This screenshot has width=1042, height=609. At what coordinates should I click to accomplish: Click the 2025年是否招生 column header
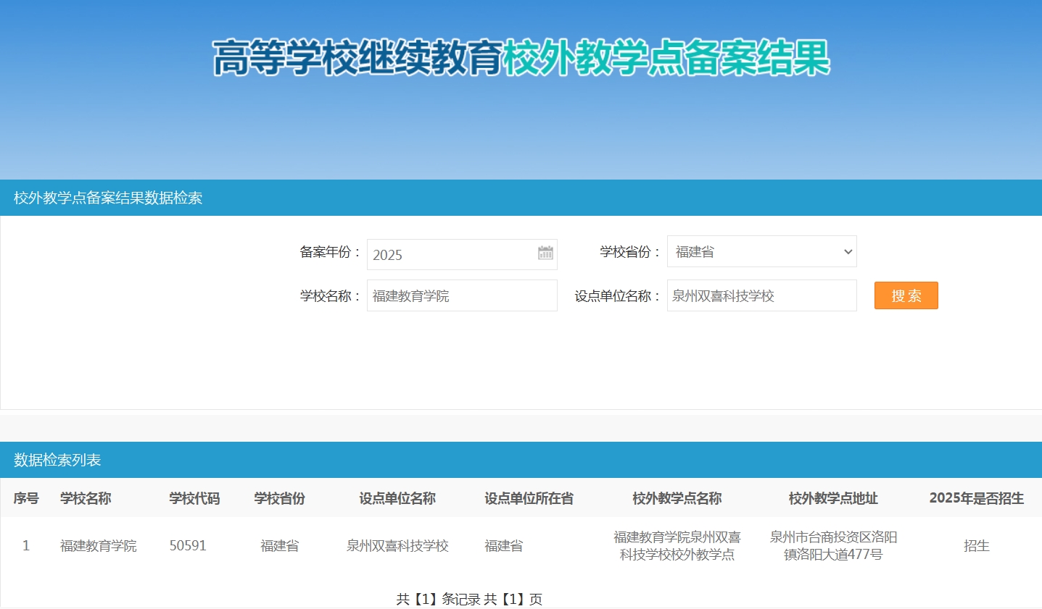click(976, 498)
